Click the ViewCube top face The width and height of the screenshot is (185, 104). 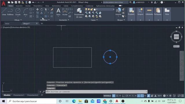[x=176, y=37]
